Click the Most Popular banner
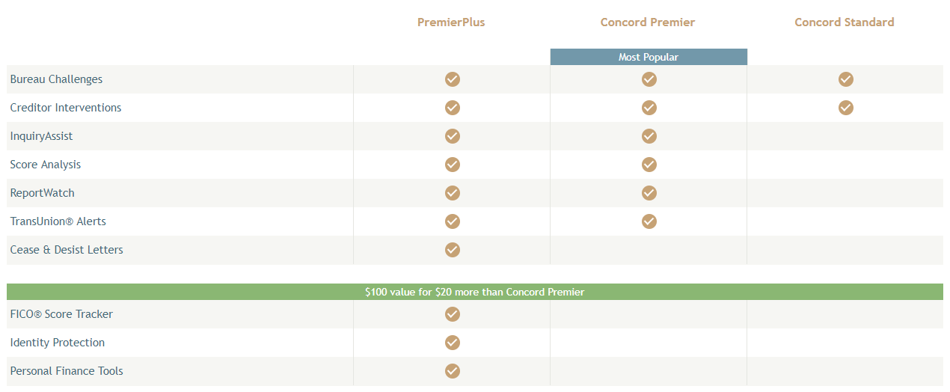Viewport: 950px width, 392px height. point(649,57)
